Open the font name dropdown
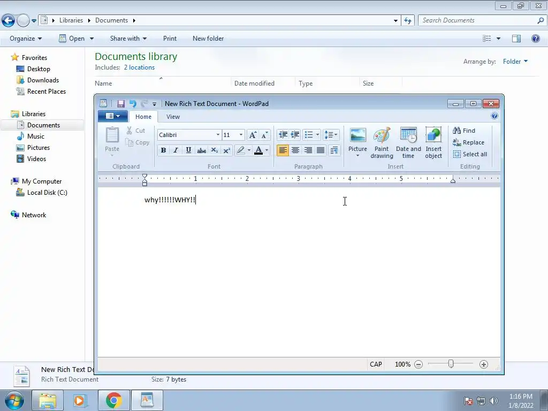 point(218,135)
